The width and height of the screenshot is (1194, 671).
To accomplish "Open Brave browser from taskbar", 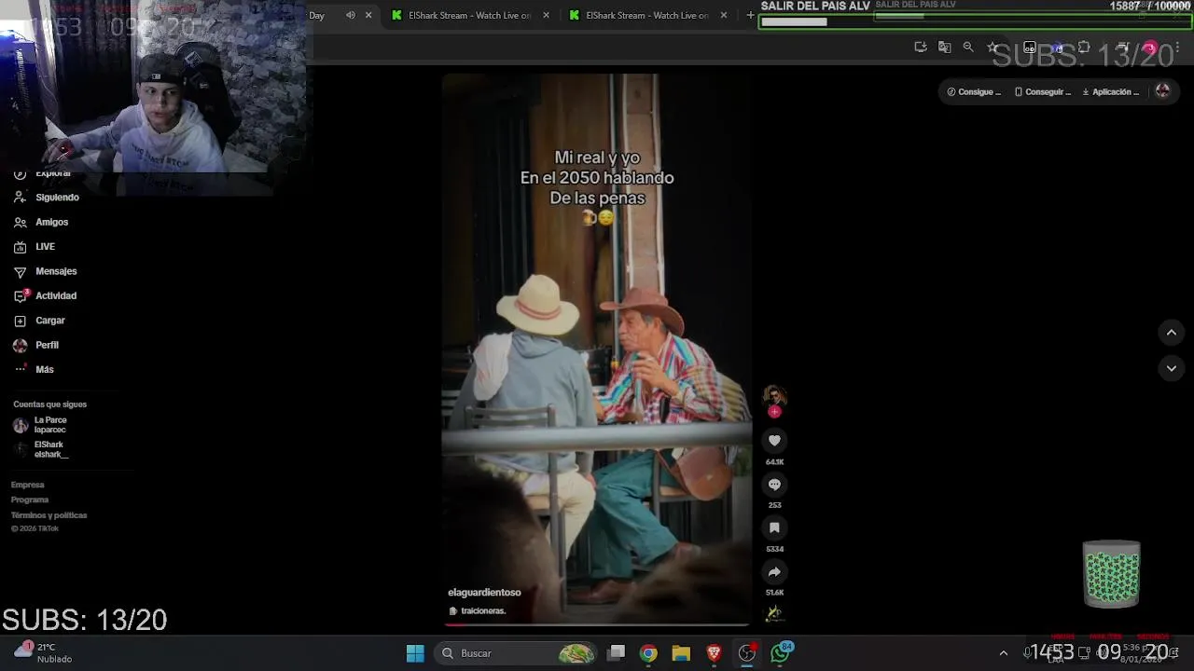I will click(x=714, y=653).
